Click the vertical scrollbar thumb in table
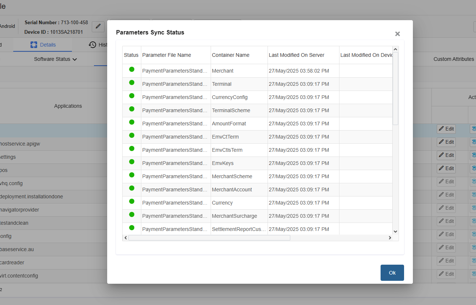 tap(395, 88)
